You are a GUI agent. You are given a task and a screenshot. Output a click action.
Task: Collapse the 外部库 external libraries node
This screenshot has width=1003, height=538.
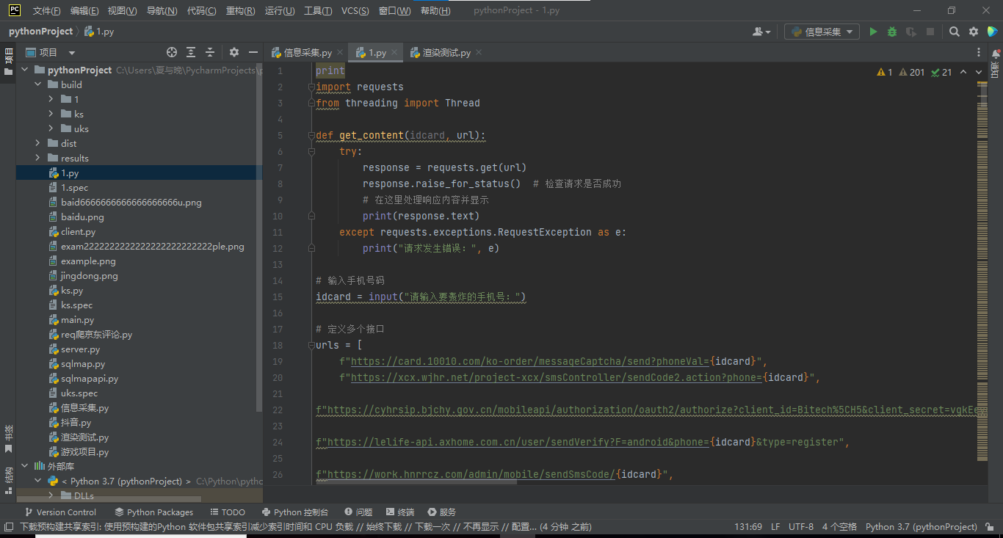(24, 466)
